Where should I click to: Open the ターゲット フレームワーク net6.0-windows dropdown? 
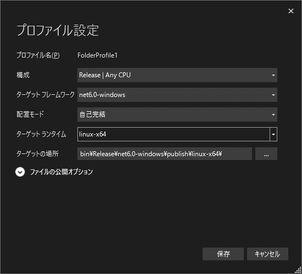tap(177, 95)
